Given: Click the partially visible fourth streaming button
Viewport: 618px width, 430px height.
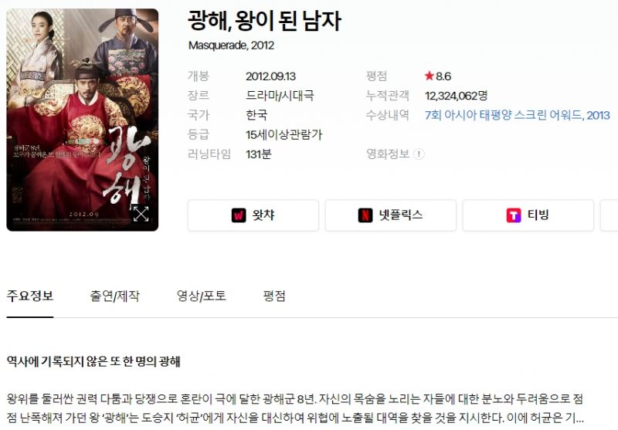Looking at the screenshot, I should (x=610, y=215).
